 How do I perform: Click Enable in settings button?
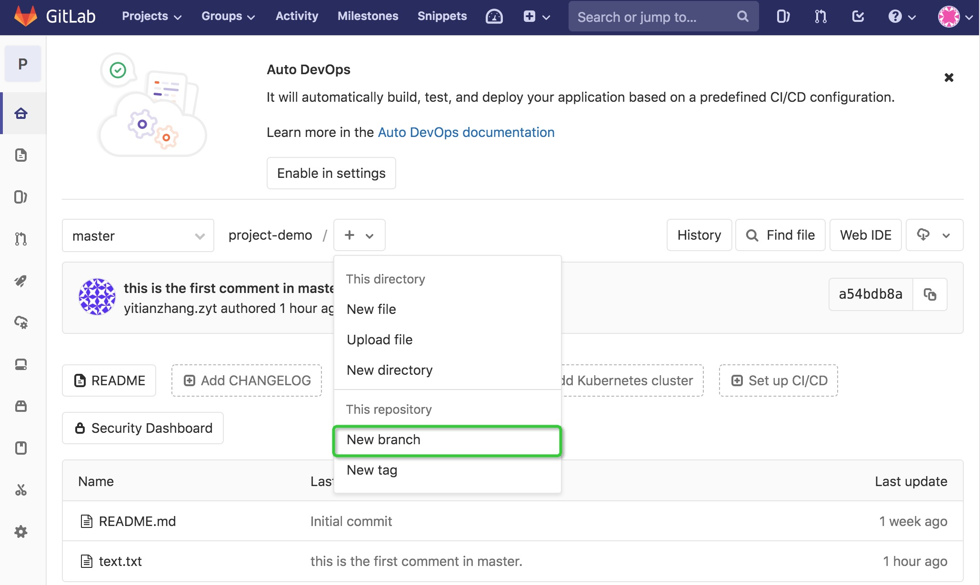click(x=331, y=173)
